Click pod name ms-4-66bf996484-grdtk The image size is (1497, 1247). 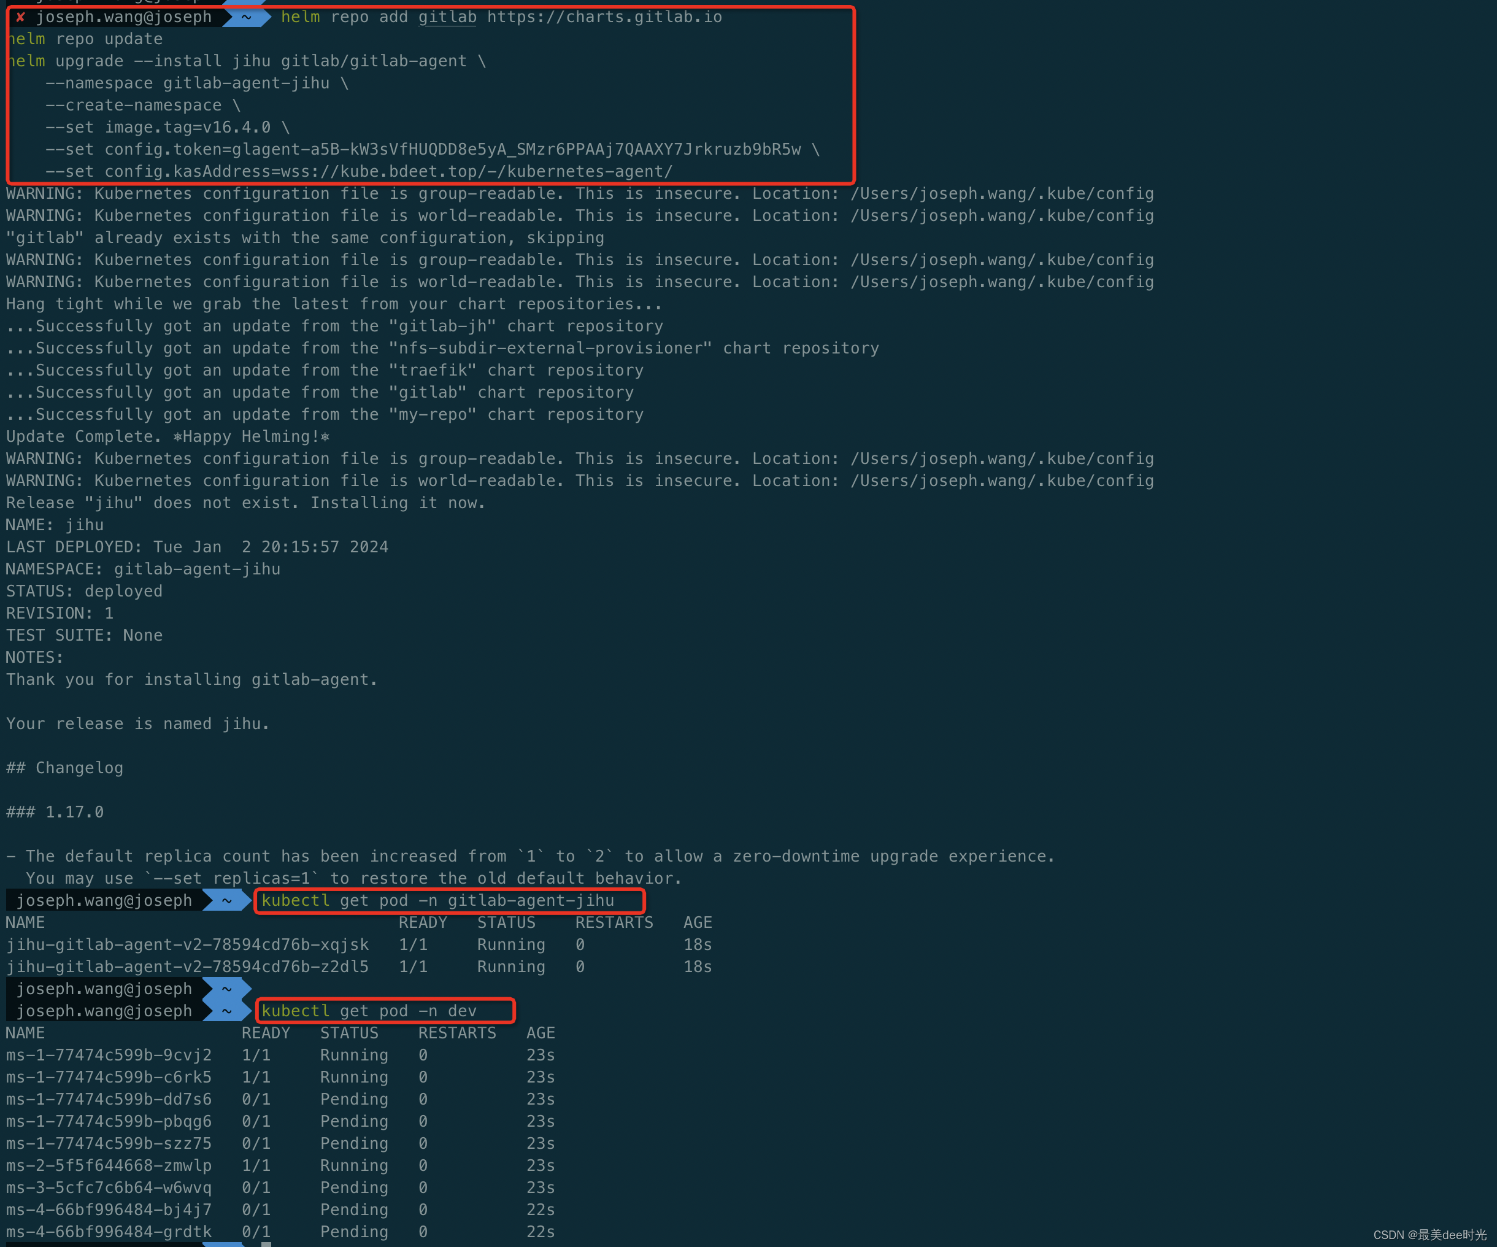(109, 1233)
